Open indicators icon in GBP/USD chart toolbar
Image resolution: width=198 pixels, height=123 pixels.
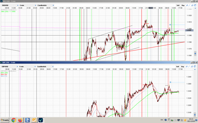click(x=187, y=66)
